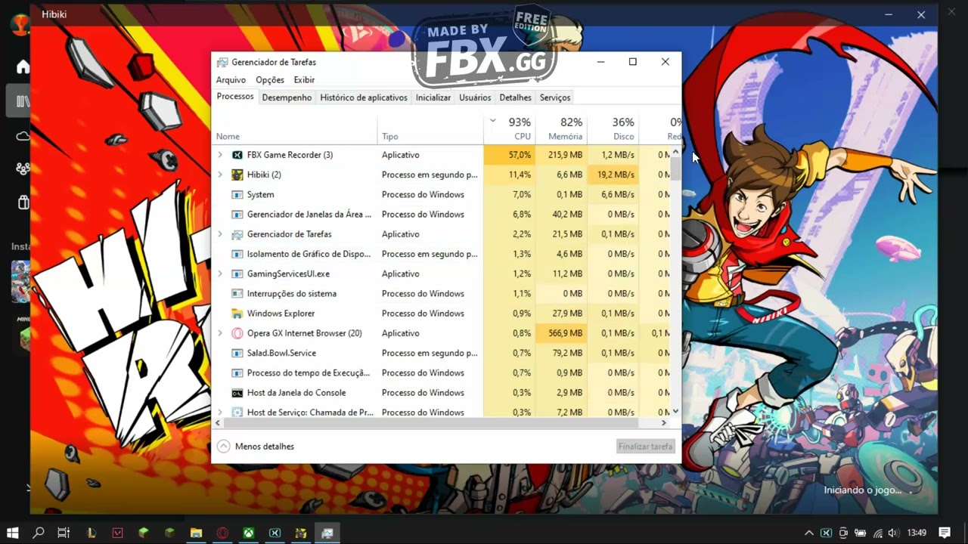Click the installed game thumbnail in Xbox sidebar
This screenshot has width=968, height=544.
20,281
